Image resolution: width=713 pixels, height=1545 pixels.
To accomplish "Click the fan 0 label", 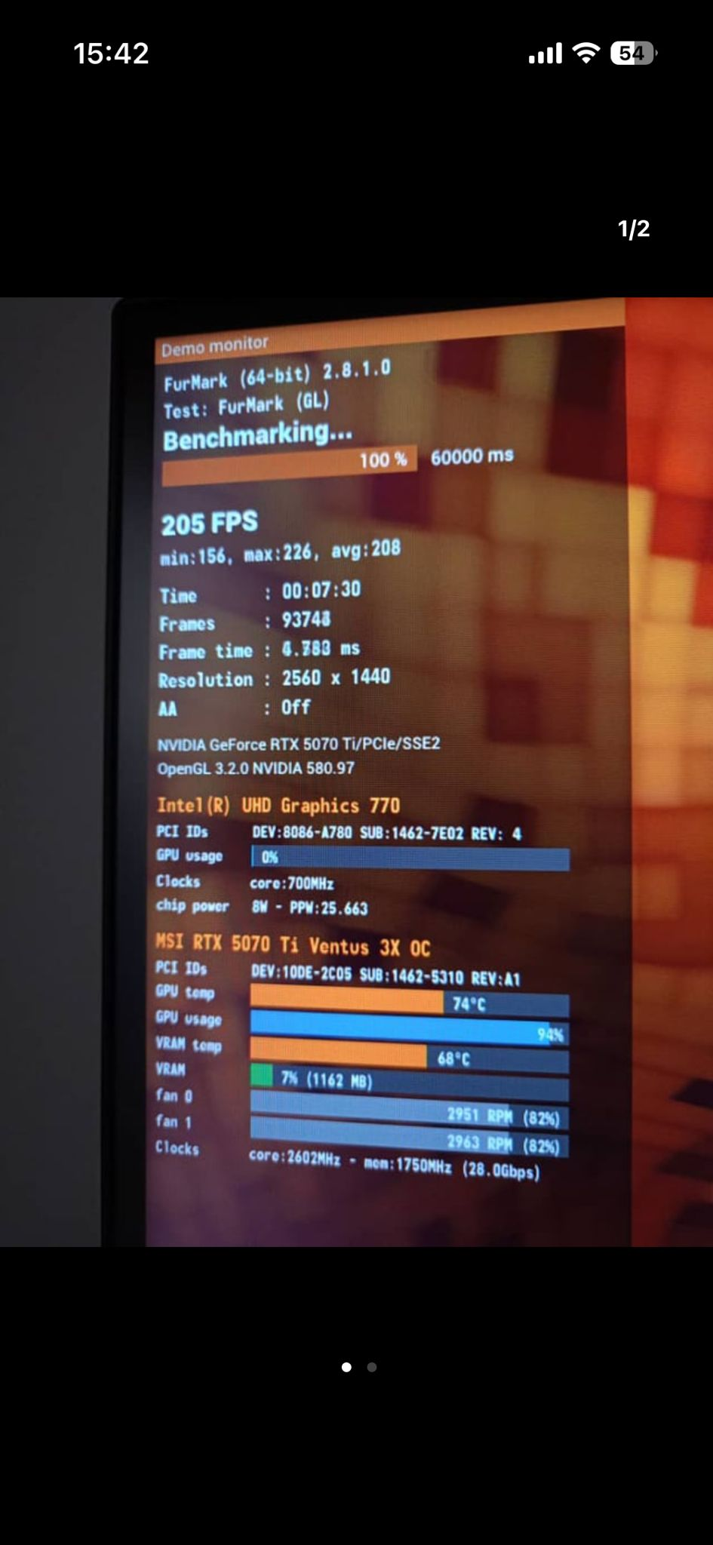I will (x=174, y=1095).
